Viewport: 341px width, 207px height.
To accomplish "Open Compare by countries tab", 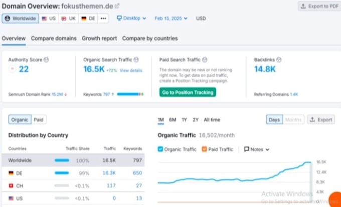I will 150,38.
